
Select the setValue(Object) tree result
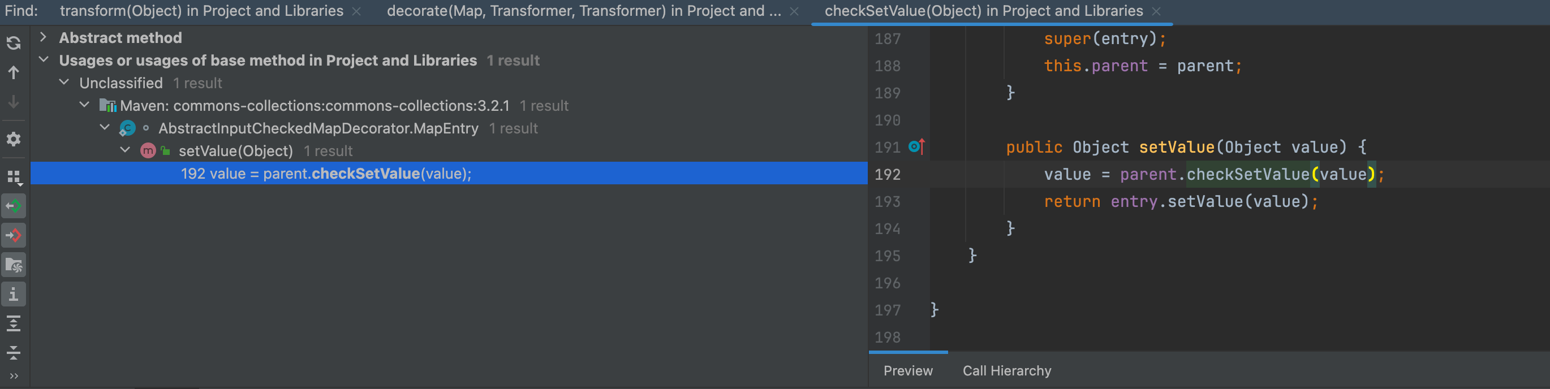(x=235, y=151)
